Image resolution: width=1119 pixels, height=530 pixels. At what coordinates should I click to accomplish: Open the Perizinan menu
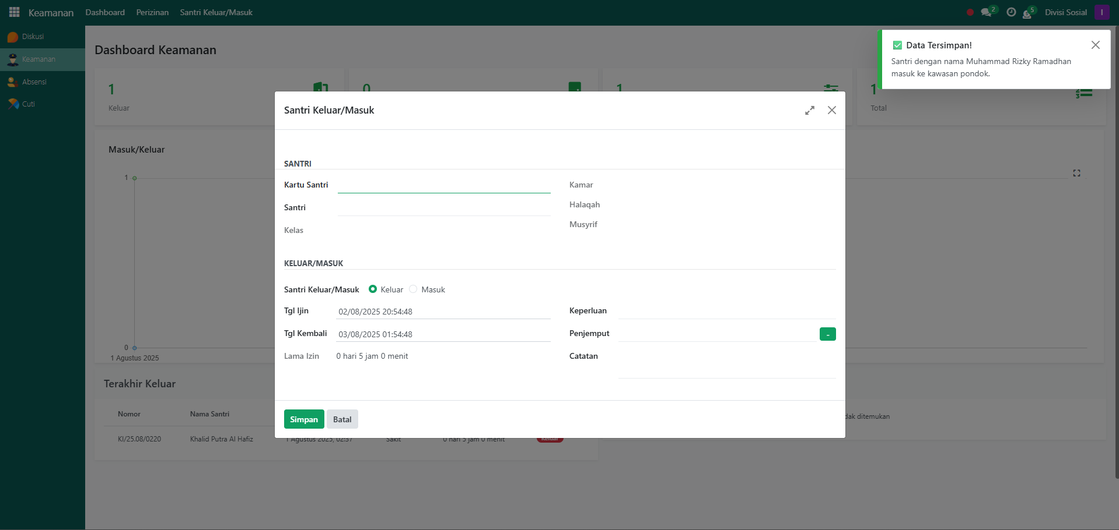pyautogui.click(x=152, y=12)
